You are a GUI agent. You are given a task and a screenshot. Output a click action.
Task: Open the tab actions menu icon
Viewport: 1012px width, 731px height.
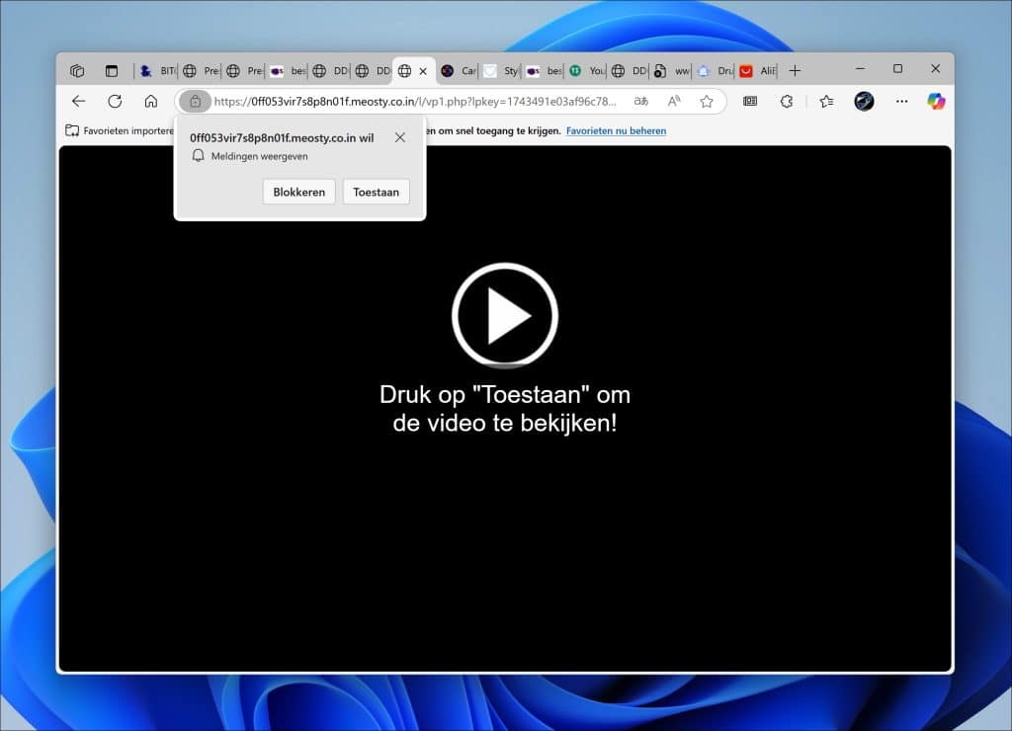coord(111,71)
